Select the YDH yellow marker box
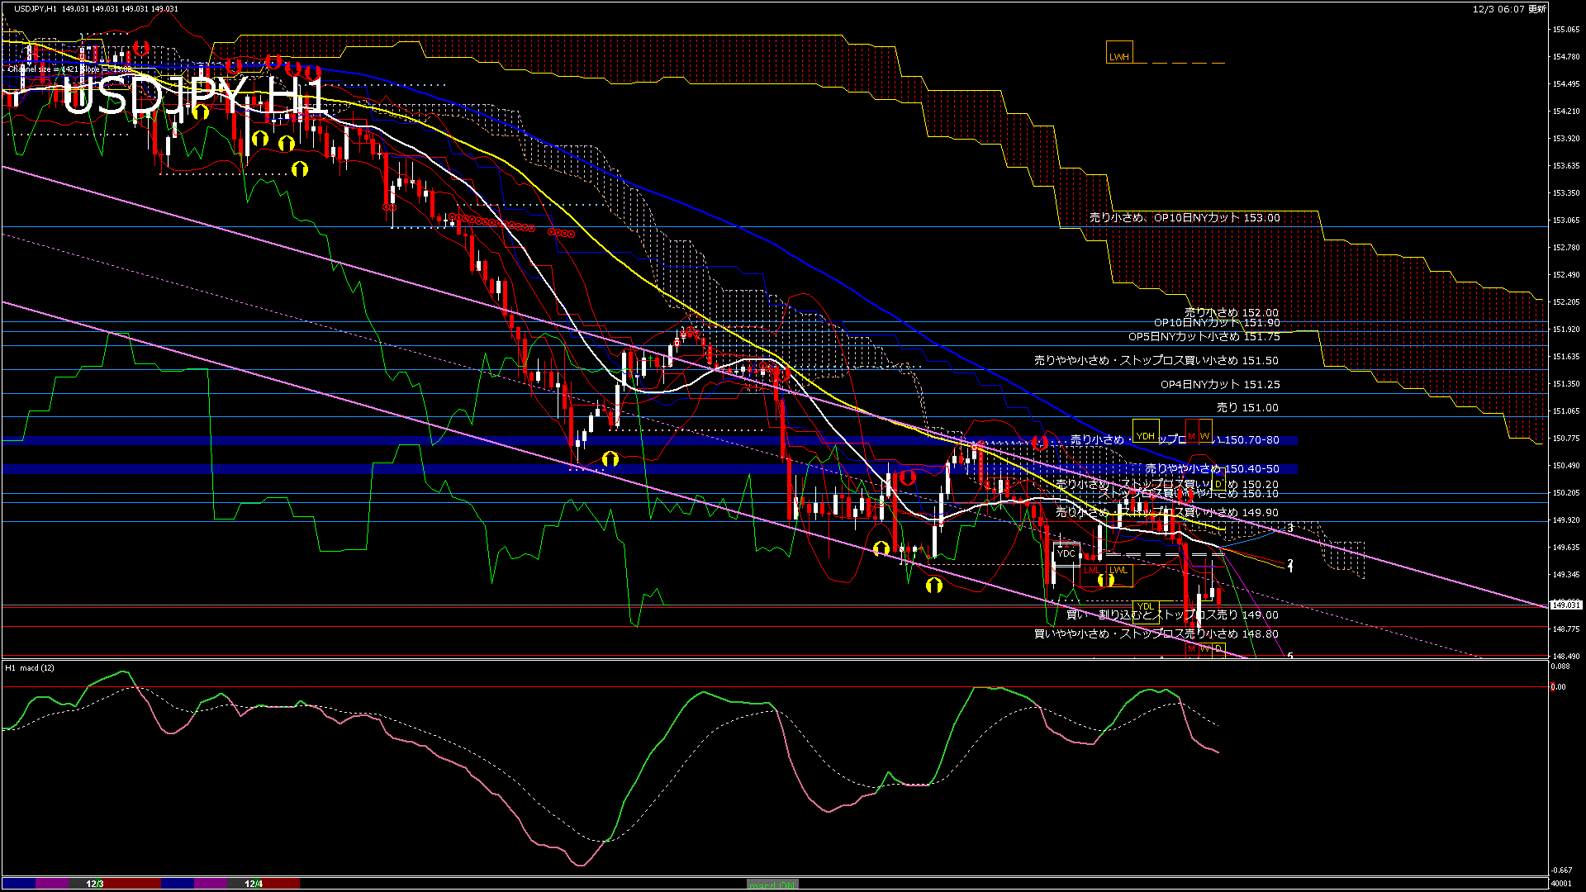This screenshot has width=1586, height=892. [x=1145, y=431]
